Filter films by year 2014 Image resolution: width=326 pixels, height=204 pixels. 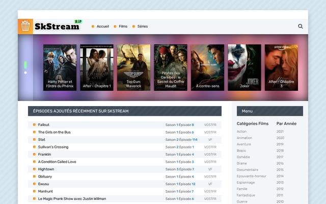click(280, 176)
